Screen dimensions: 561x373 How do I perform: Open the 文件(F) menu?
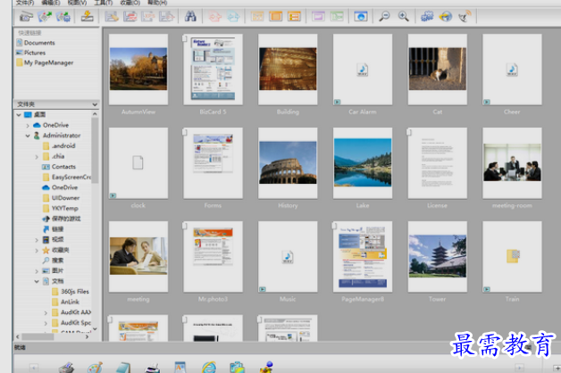(25, 3)
